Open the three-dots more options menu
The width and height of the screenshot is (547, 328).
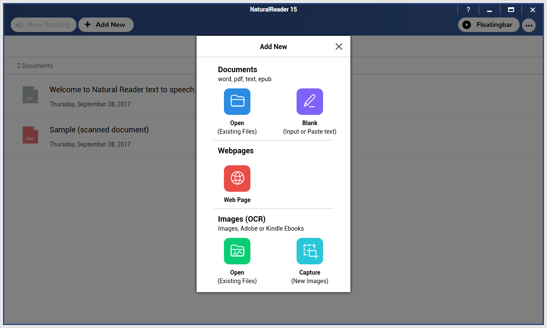(x=529, y=25)
